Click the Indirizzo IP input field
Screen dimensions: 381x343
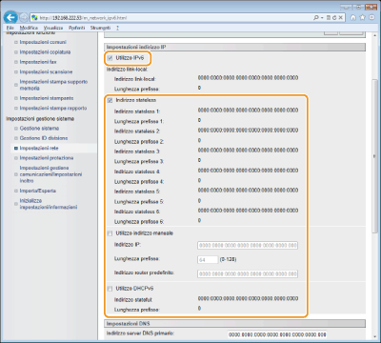coord(248,246)
